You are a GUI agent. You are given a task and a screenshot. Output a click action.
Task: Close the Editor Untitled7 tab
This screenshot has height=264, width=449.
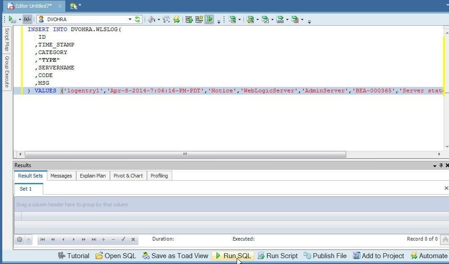(x=60, y=6)
